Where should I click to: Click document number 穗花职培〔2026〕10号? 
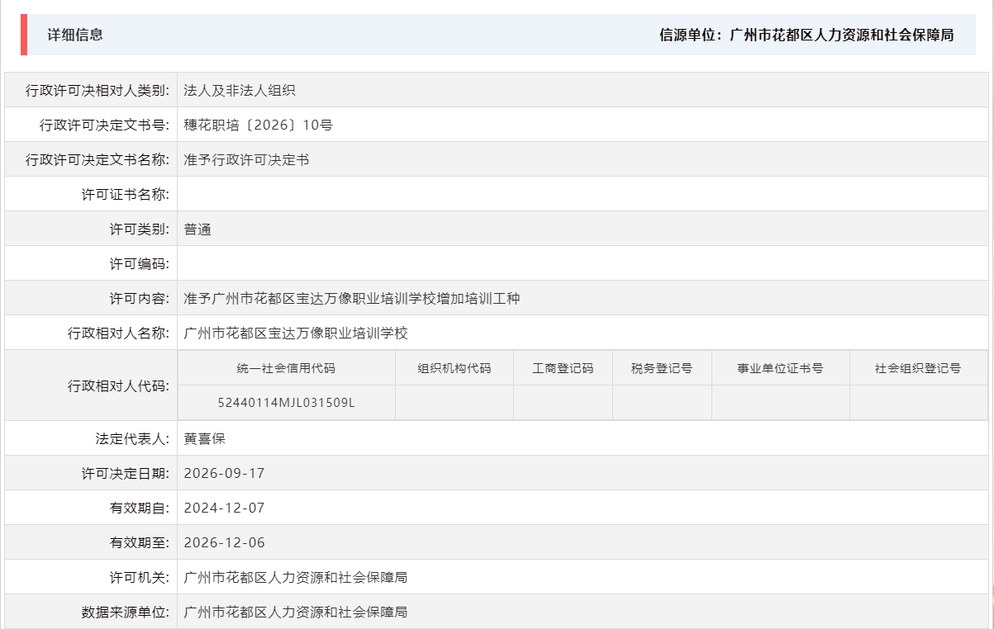click(259, 125)
